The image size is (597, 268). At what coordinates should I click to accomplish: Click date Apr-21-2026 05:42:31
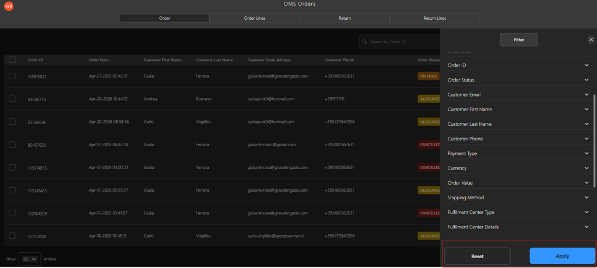108,76
